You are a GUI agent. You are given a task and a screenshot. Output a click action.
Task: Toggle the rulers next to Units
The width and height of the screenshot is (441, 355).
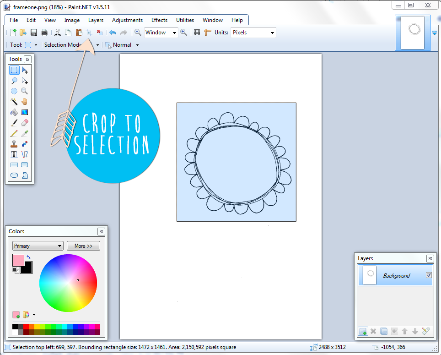click(x=207, y=33)
